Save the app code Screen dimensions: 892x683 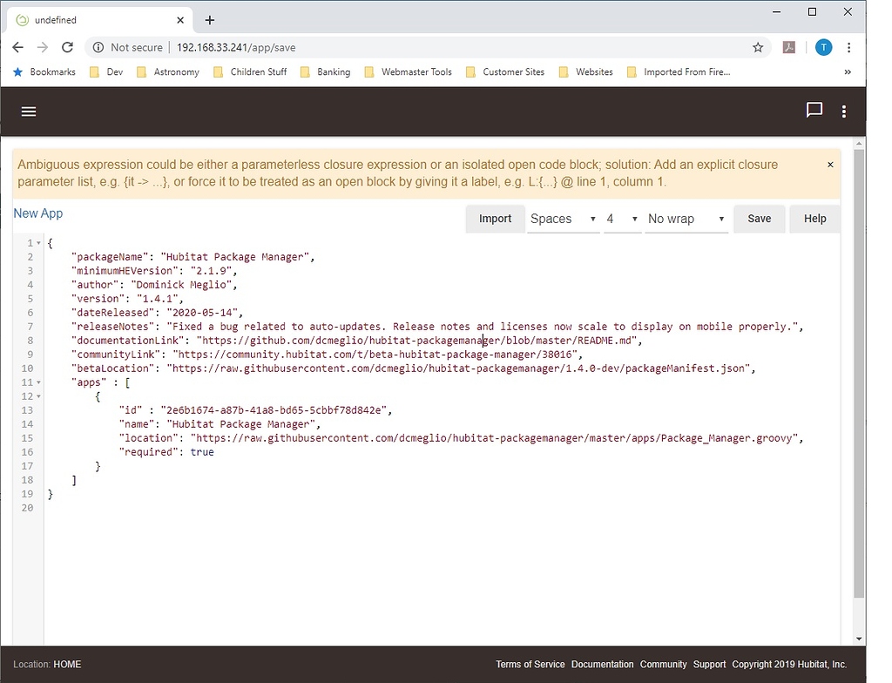[x=759, y=219]
